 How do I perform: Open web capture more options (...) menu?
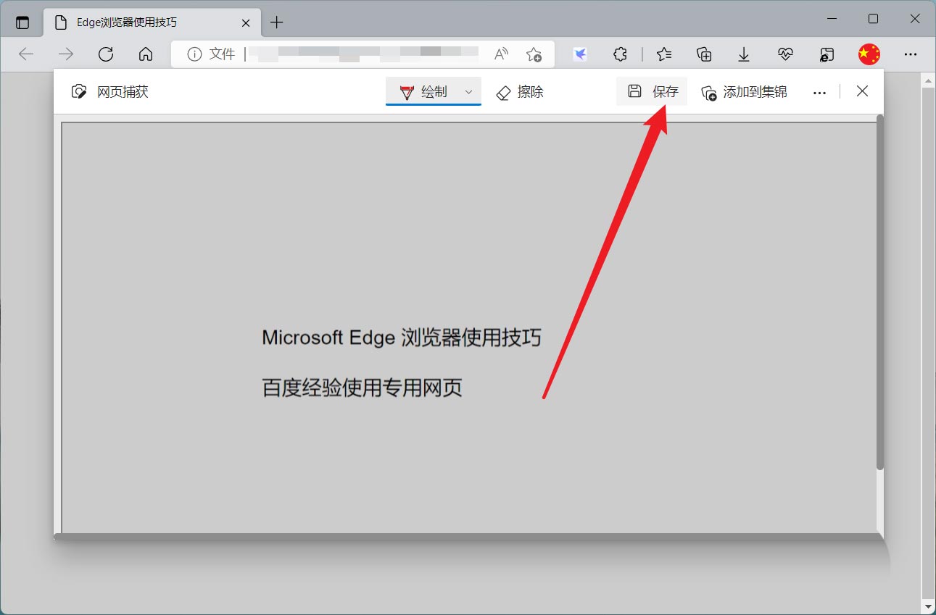[x=819, y=91]
